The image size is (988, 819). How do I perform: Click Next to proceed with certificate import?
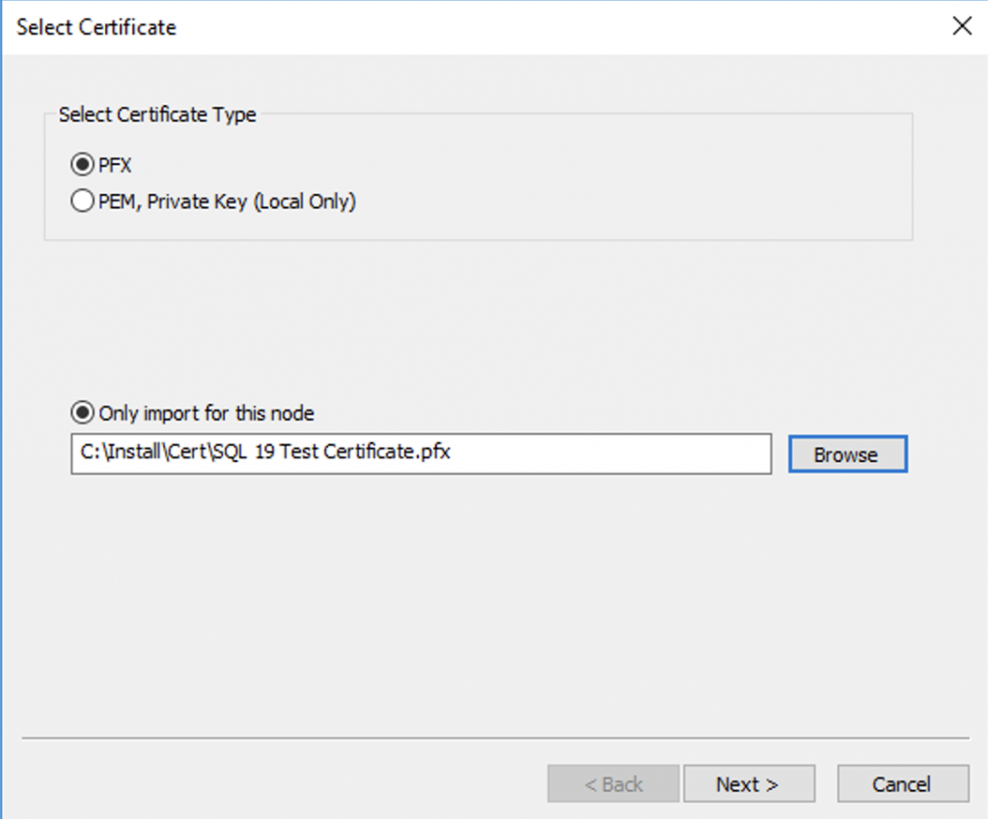[x=750, y=783]
